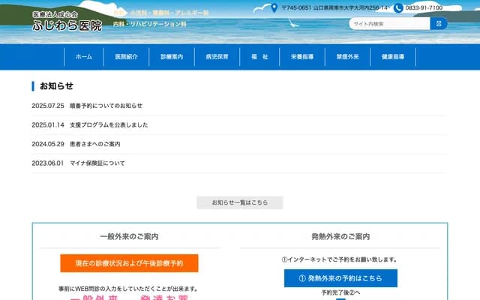
Task: Open news 支援プログラムを公表しました
Action: pos(109,125)
